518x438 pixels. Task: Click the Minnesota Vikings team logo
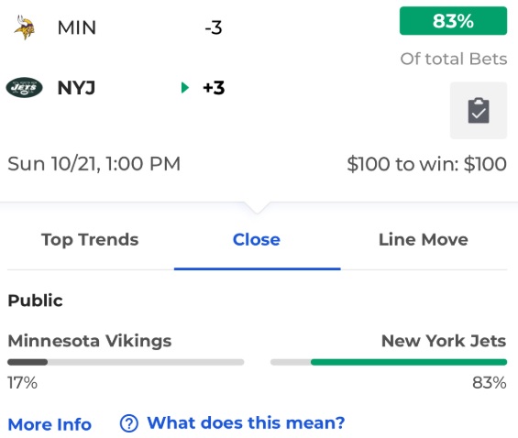[24, 27]
